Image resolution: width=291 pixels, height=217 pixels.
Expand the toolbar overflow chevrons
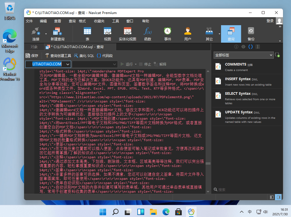tap(280, 27)
